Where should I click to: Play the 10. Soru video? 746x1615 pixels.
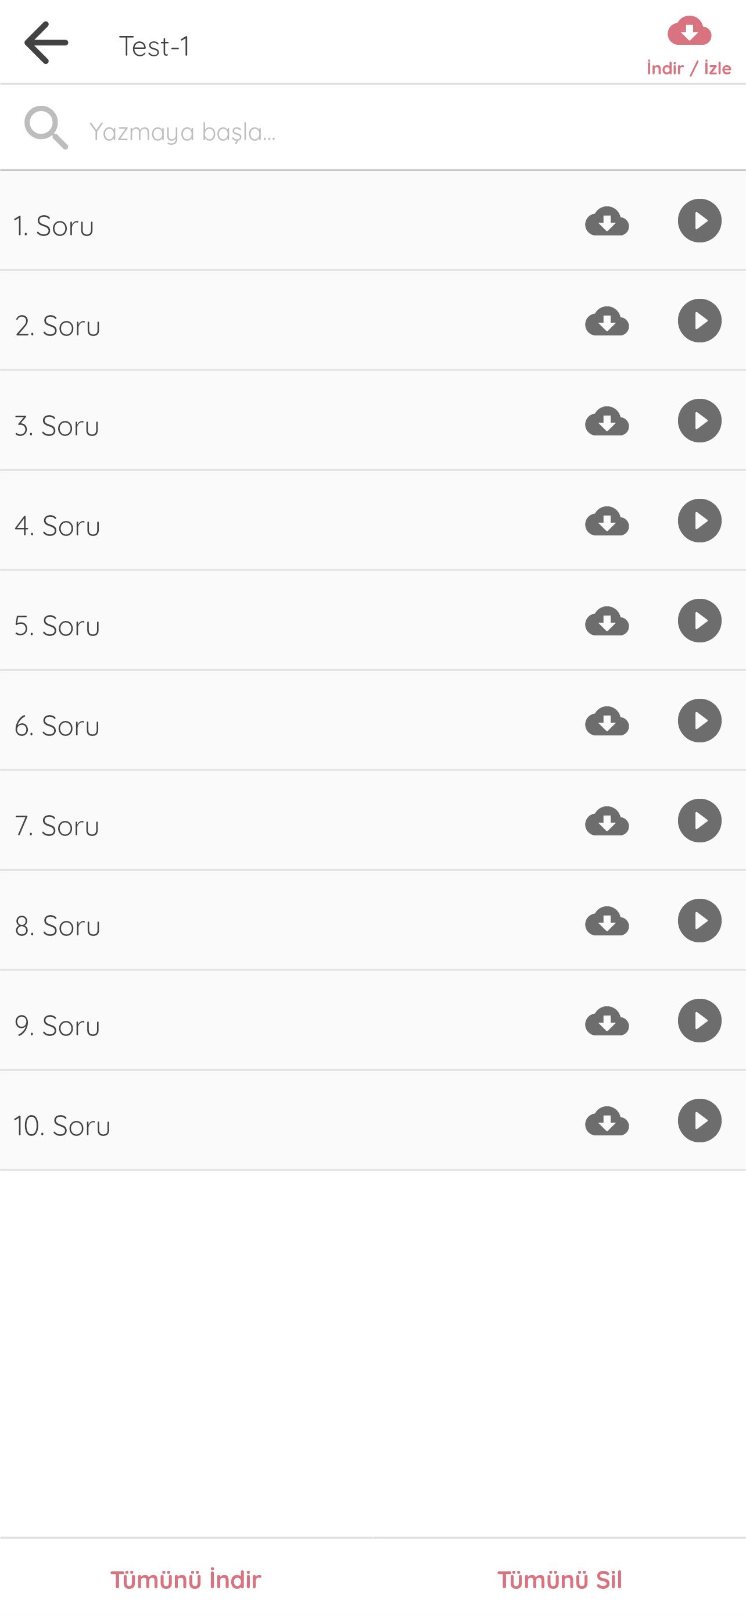699,1121
